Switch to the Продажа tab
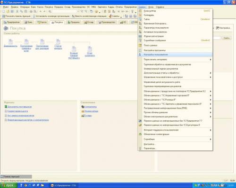 click(x=74, y=22)
